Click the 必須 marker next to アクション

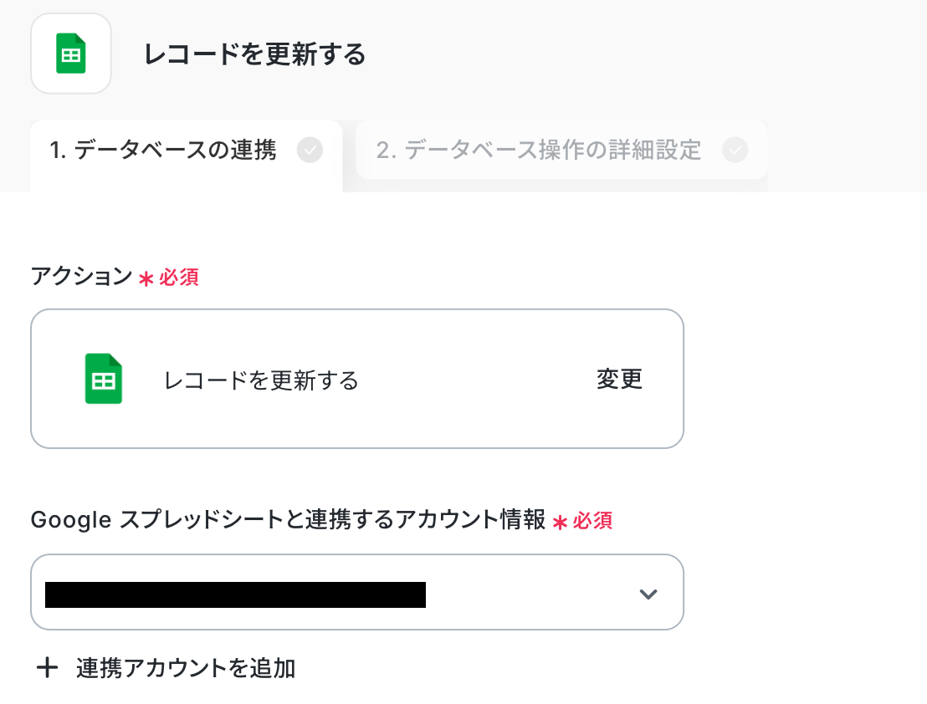click(x=179, y=278)
